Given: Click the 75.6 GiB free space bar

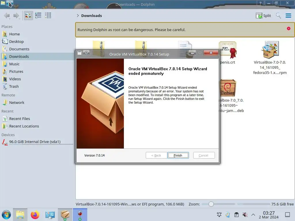Looking at the screenshot, I should (254, 204).
